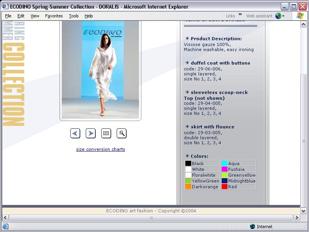Click the 'code: 29-06-006,' text

(x=203, y=69)
